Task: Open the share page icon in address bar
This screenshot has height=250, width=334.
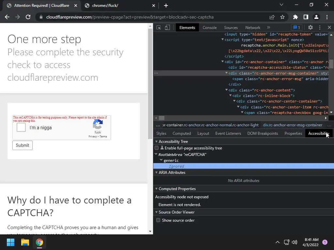Action: point(272,17)
